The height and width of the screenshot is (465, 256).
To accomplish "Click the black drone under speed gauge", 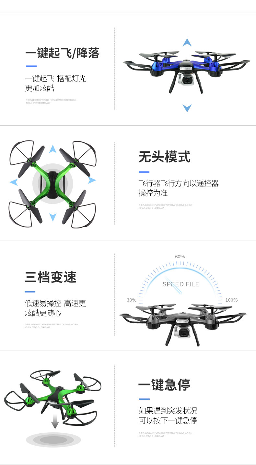I will pyautogui.click(x=183, y=324).
